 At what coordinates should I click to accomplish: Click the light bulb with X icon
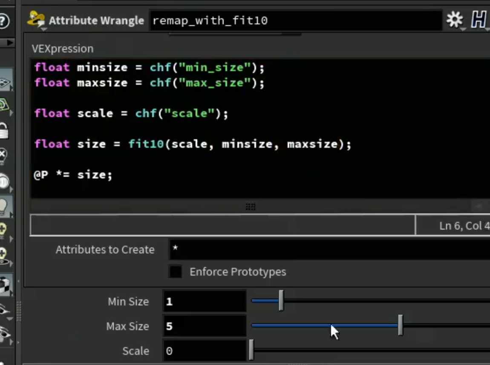[3, 155]
